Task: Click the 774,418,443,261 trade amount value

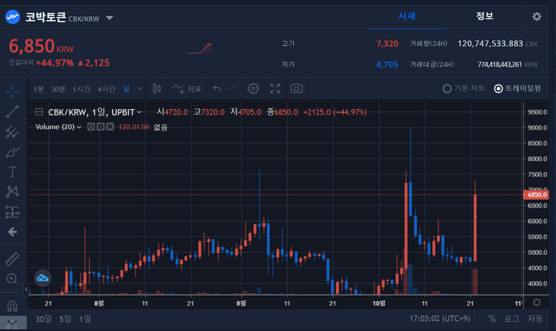Action: 499,65
